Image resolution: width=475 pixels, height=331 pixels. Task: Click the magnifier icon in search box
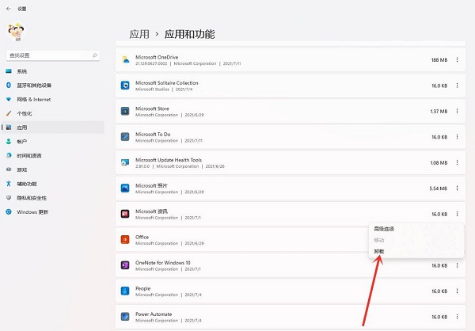(x=95, y=55)
